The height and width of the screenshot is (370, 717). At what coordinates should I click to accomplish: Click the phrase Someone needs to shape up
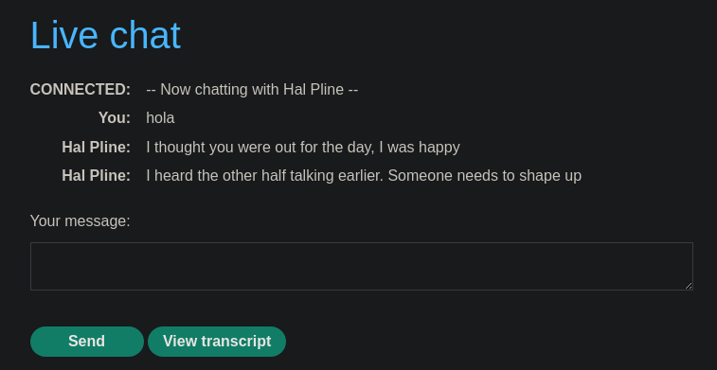tap(485, 175)
